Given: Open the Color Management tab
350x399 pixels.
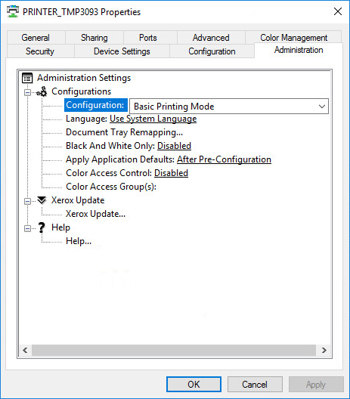Looking at the screenshot, I should pos(293,38).
